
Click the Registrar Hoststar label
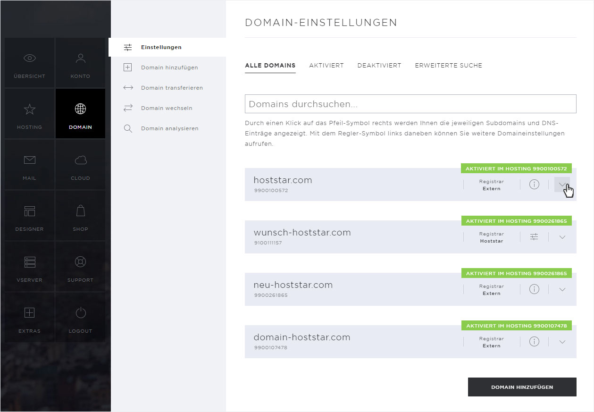click(492, 237)
